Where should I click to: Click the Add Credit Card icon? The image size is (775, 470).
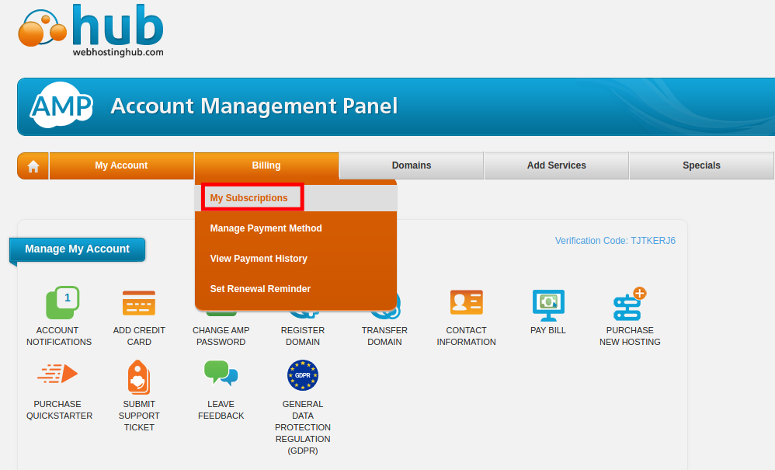[x=139, y=304]
